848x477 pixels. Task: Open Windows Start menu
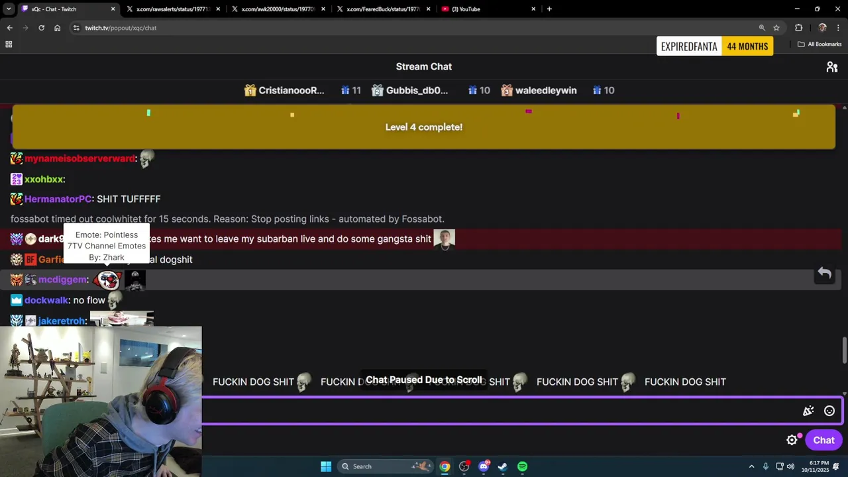coord(326,466)
